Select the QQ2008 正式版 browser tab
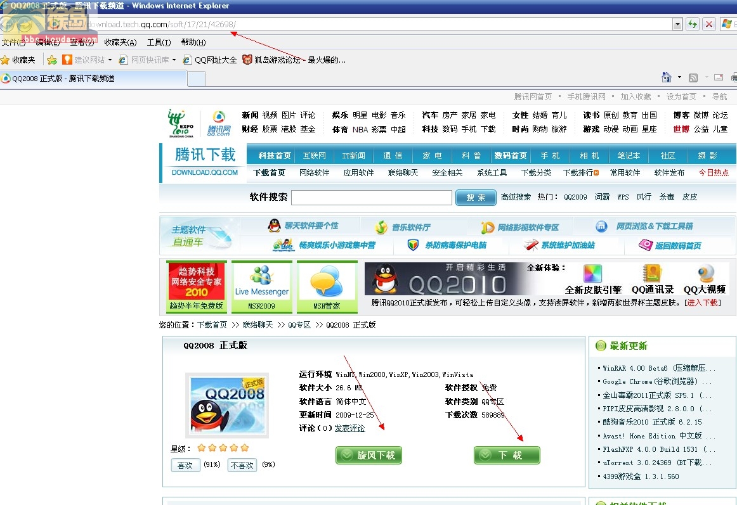This screenshot has height=505, width=737. click(93, 79)
